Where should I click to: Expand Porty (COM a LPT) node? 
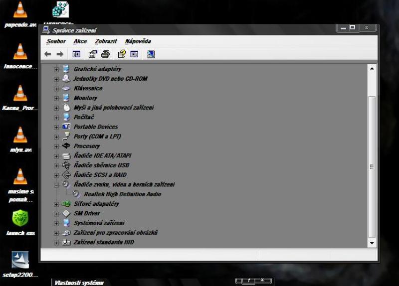[x=56, y=137]
